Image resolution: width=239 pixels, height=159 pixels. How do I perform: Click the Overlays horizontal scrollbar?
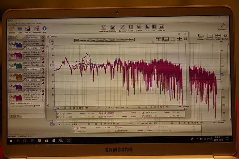(121, 110)
